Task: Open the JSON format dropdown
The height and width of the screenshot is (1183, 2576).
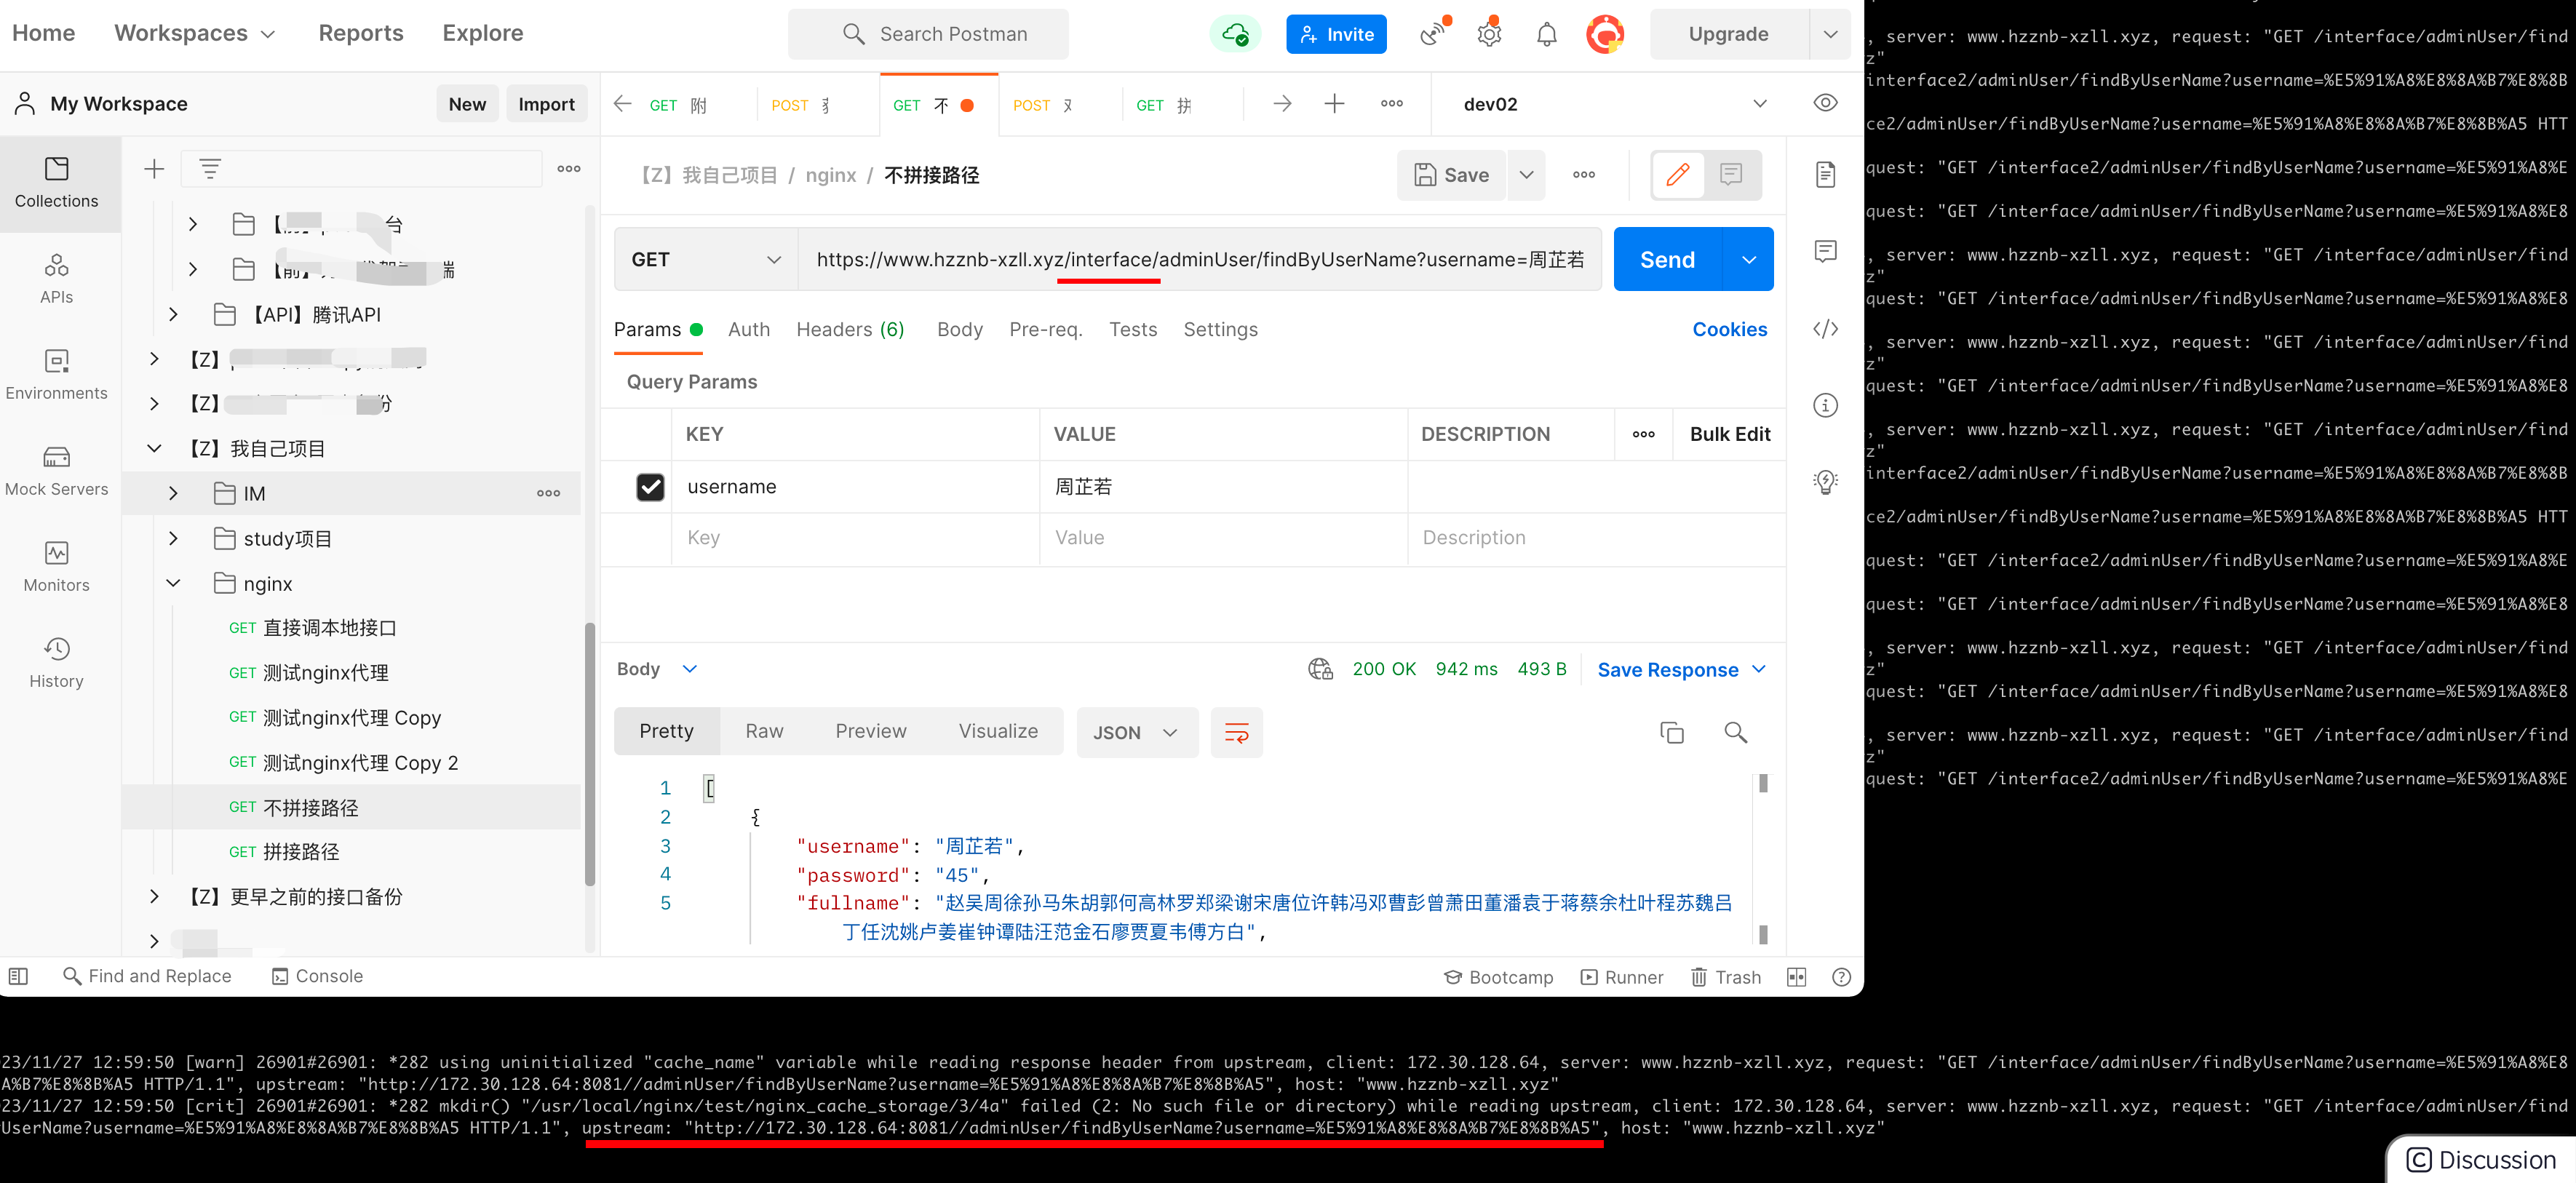Action: click(1136, 732)
